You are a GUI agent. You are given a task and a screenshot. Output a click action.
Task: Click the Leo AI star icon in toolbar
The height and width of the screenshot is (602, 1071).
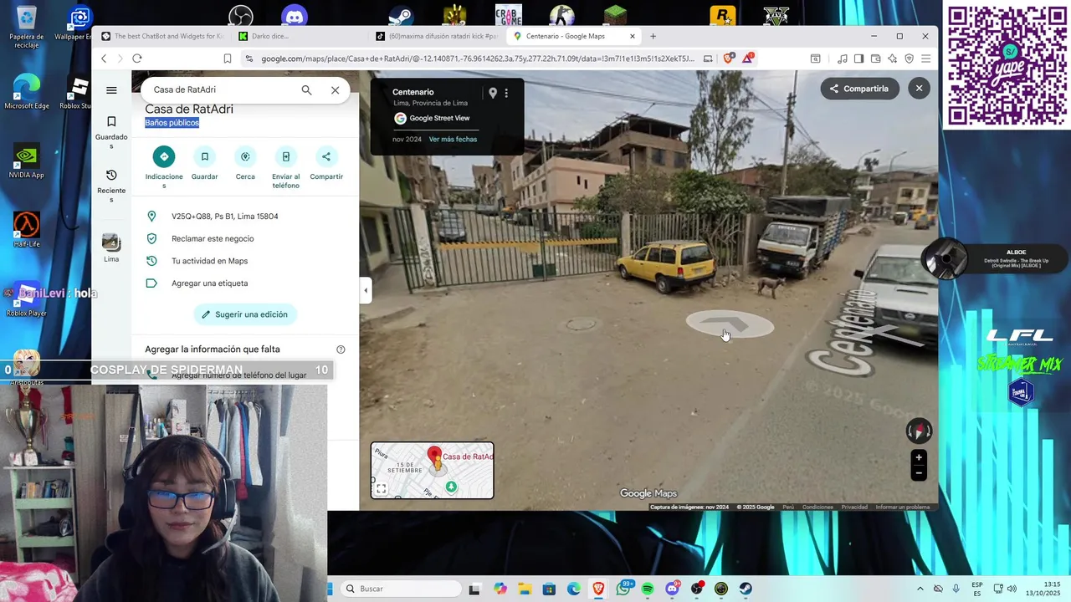tap(892, 59)
